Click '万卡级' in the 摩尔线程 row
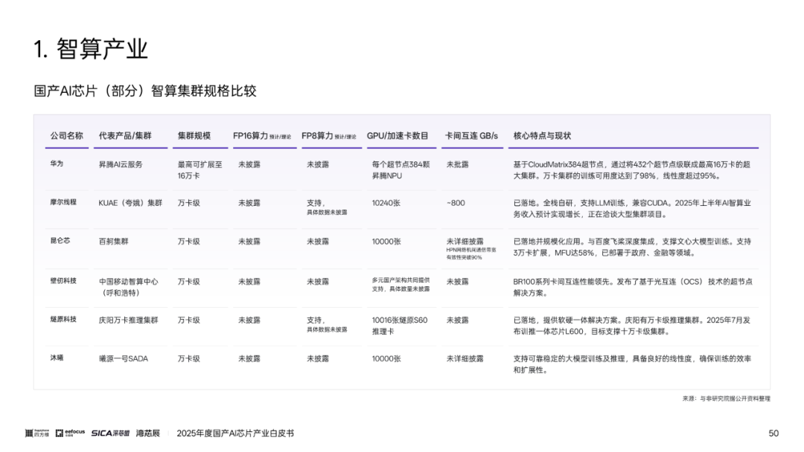Image resolution: width=804 pixels, height=452 pixels. pos(188,203)
